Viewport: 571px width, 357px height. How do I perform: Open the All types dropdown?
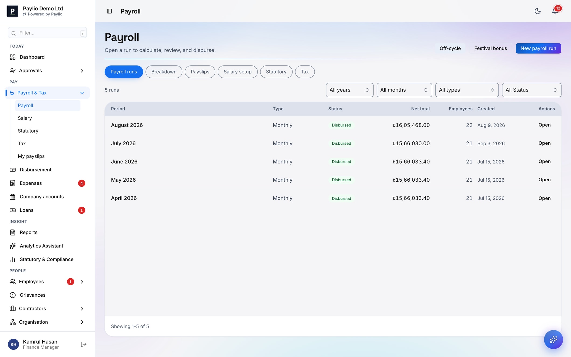click(467, 90)
